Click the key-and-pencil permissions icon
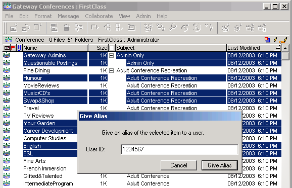The width and height of the screenshot is (292, 188). [283, 40]
